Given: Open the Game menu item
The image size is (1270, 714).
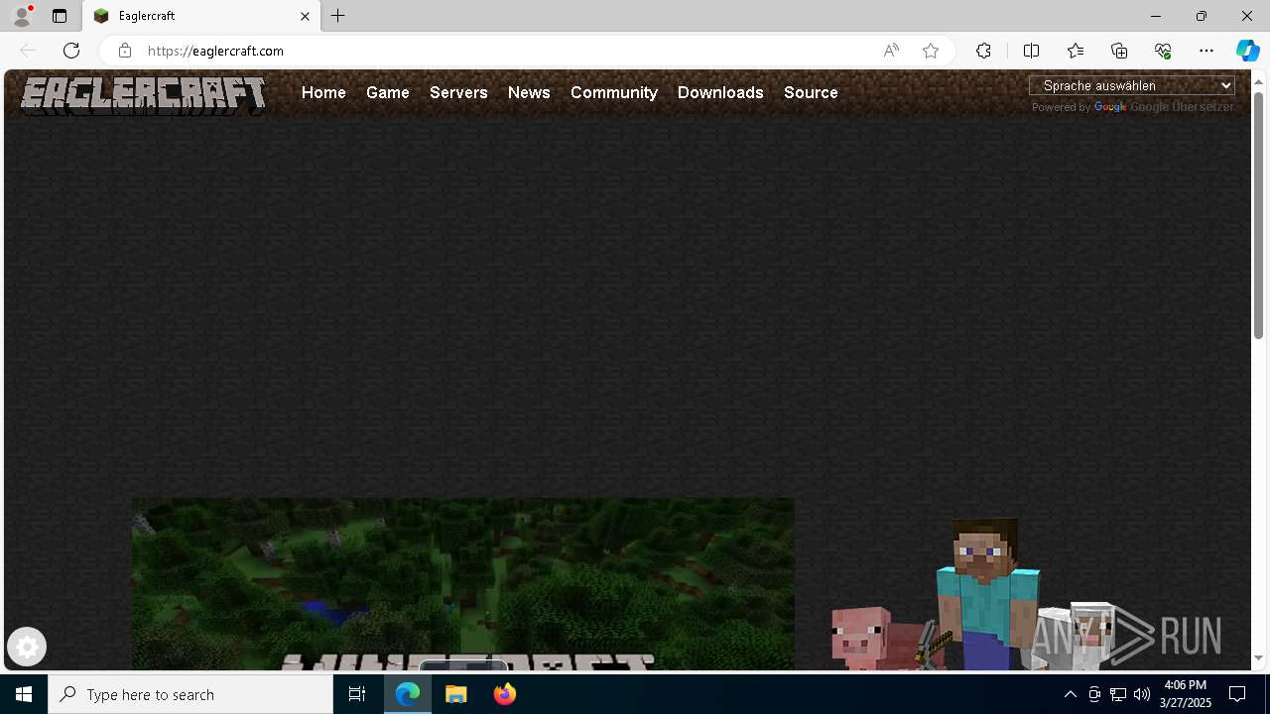Looking at the screenshot, I should click(388, 92).
